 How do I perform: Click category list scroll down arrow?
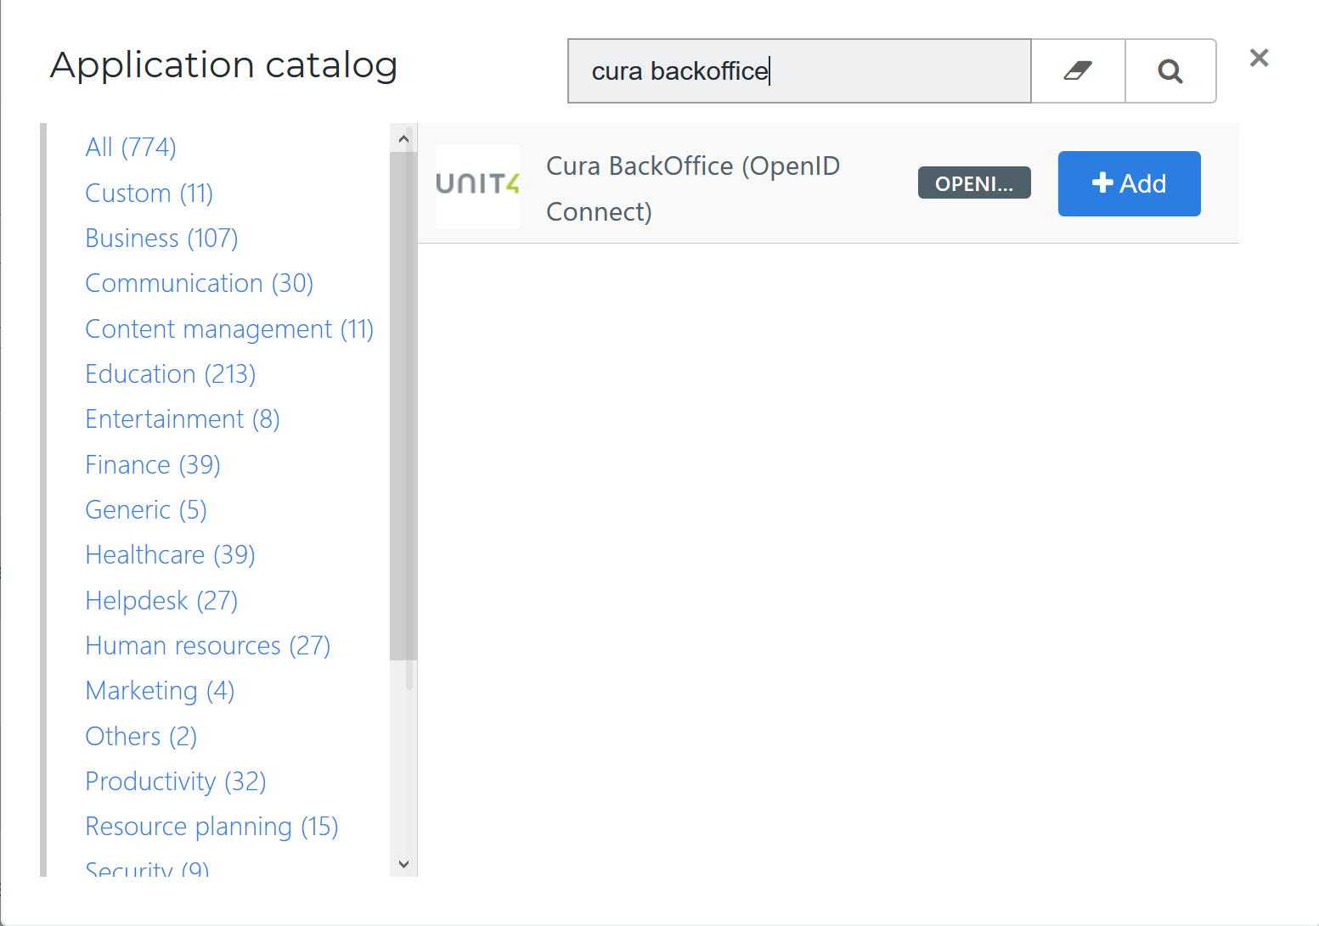click(403, 864)
